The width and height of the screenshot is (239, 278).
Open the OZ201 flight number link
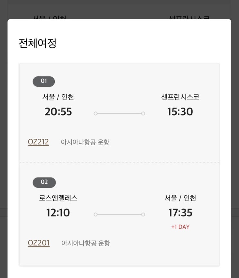(39, 243)
